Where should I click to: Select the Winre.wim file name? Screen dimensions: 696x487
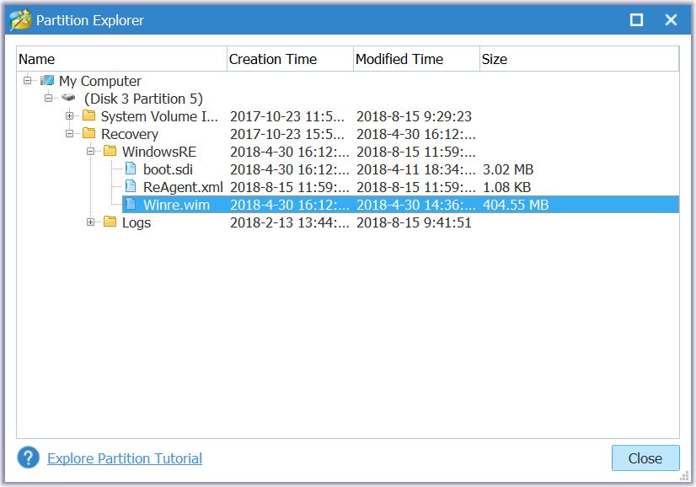[176, 205]
